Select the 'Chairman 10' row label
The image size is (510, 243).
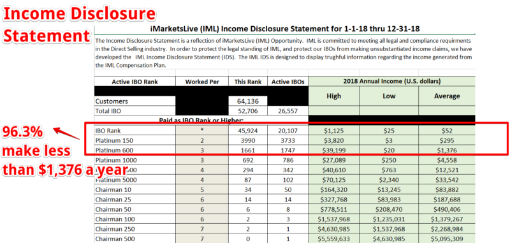point(135,189)
